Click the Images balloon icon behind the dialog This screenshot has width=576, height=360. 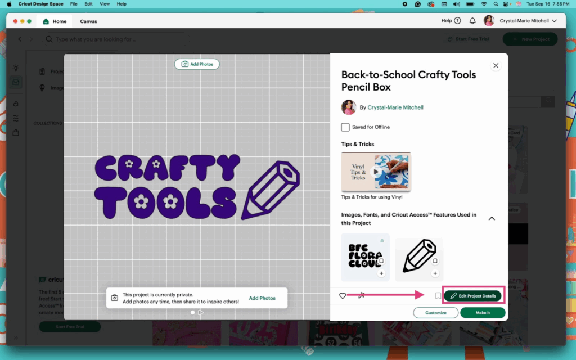42,88
